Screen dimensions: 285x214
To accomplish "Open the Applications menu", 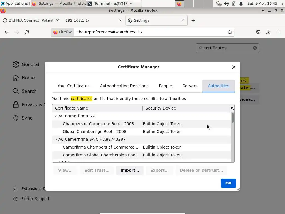I will coord(15,3).
